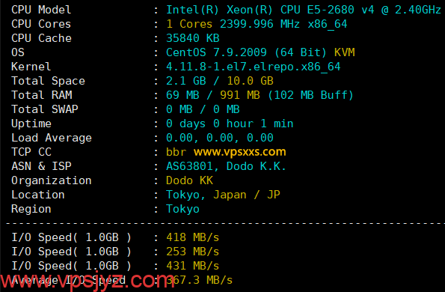Select the Uptime label

[31, 124]
